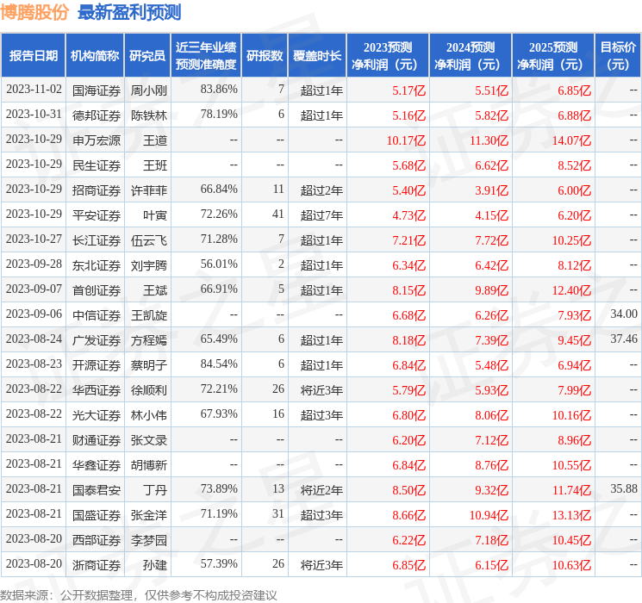Click target price 37.46
Image resolution: width=642 pixels, height=603 pixels.
coord(624,339)
